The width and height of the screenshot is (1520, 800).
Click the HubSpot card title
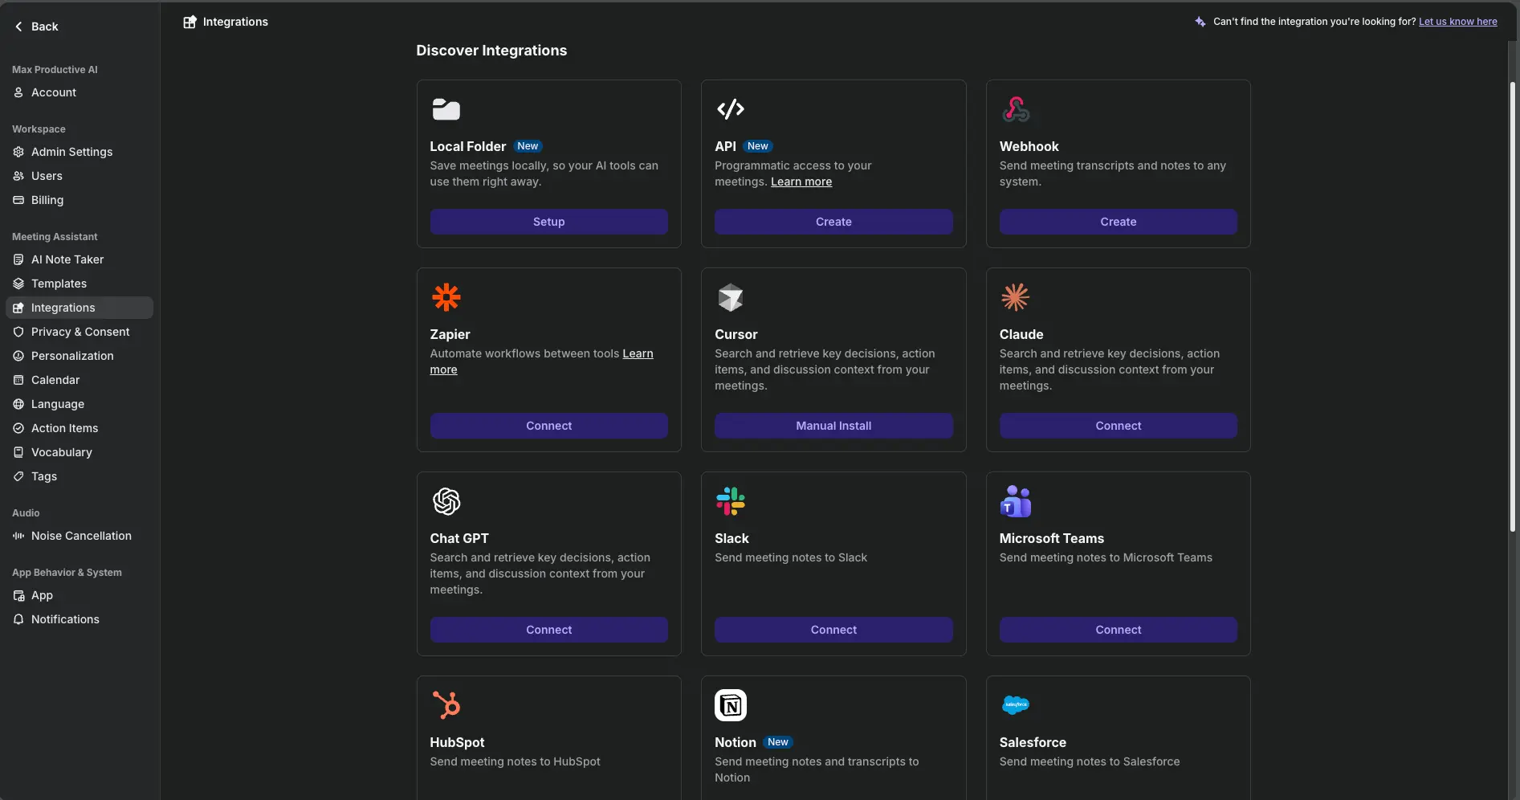457,742
